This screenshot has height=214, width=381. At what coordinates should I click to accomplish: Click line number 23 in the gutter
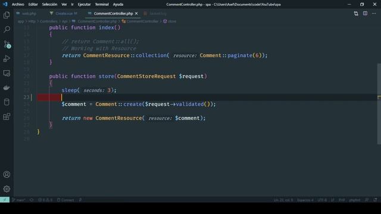[x=26, y=97]
